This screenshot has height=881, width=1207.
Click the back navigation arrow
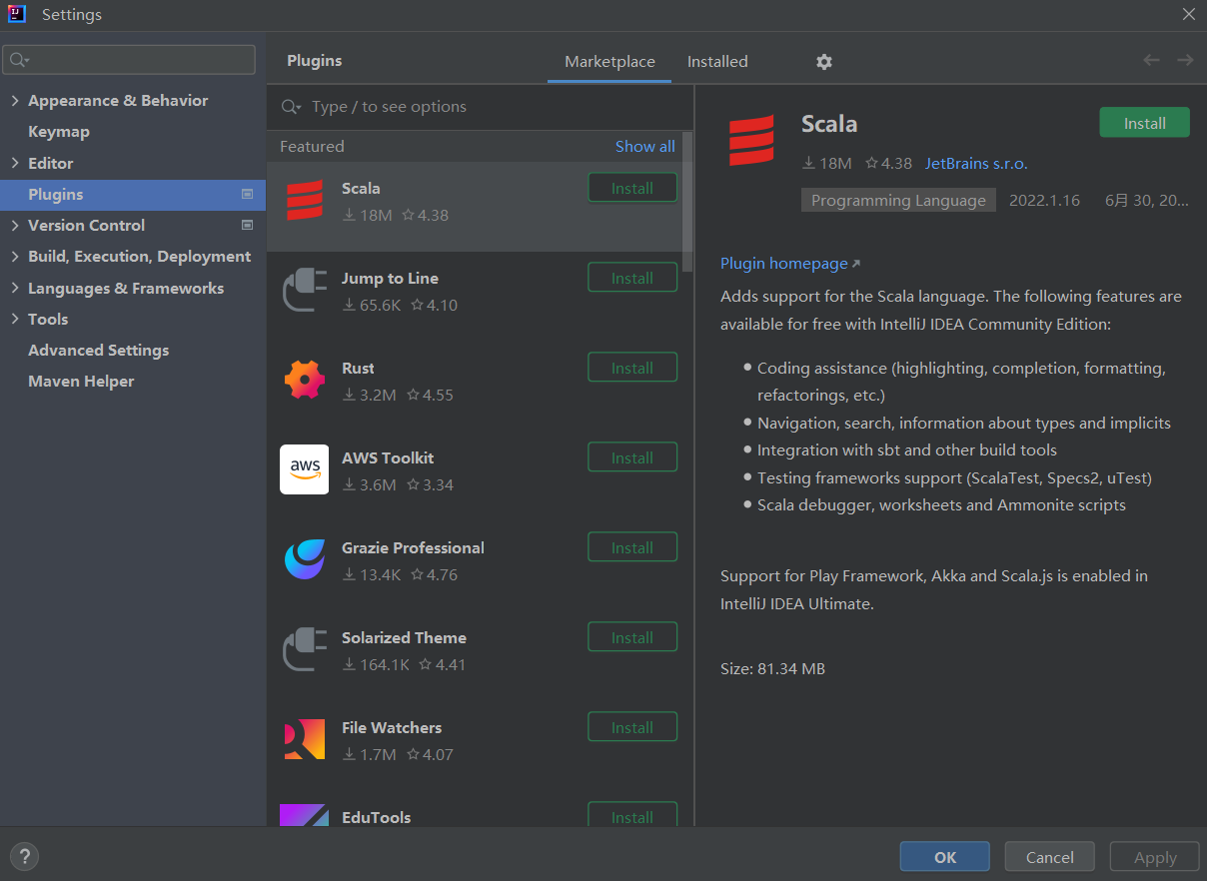click(1151, 61)
